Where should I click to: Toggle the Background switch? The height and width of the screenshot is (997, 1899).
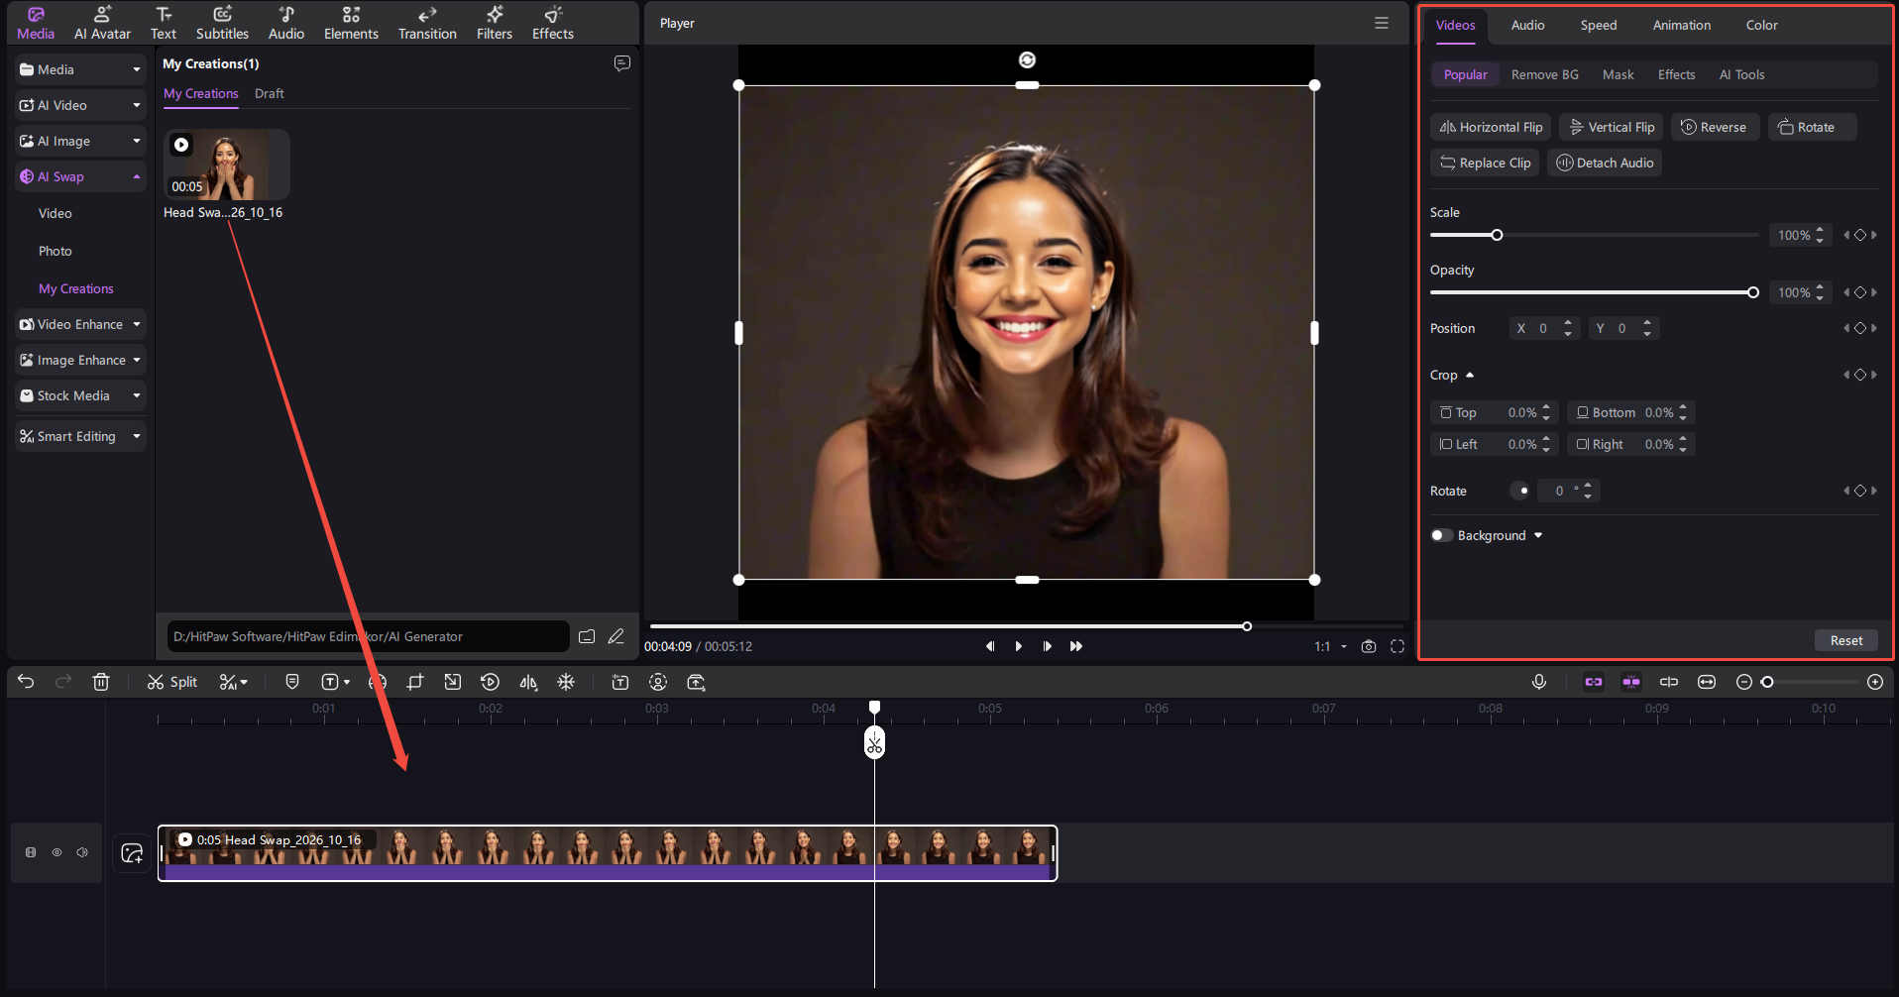click(1441, 535)
